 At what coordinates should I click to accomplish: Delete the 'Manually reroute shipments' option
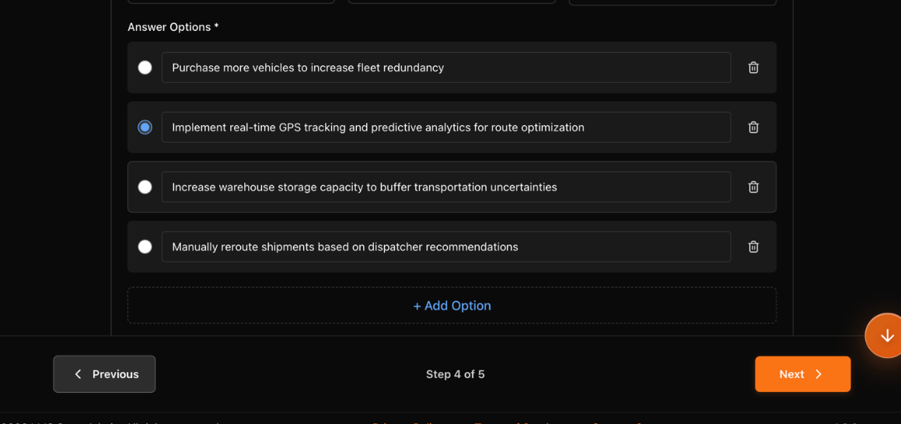point(753,247)
